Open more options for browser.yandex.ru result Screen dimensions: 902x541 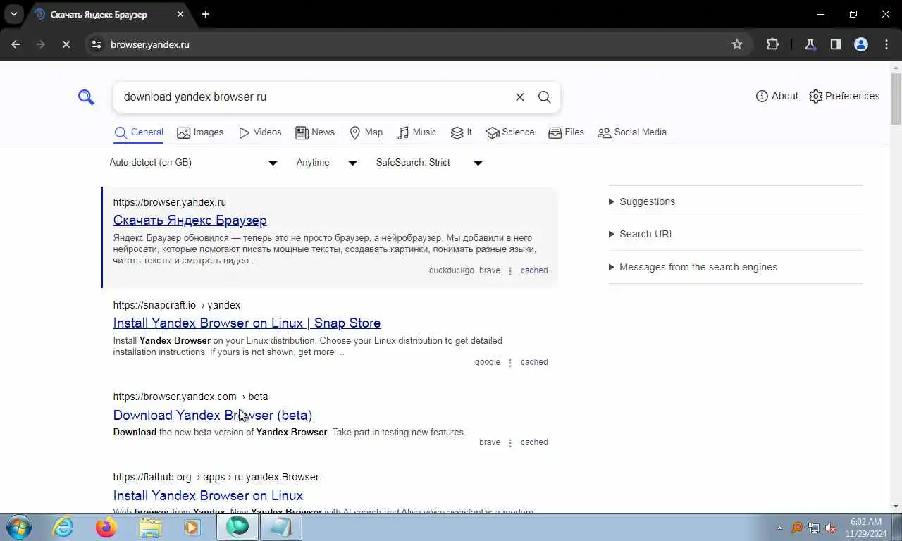click(510, 271)
